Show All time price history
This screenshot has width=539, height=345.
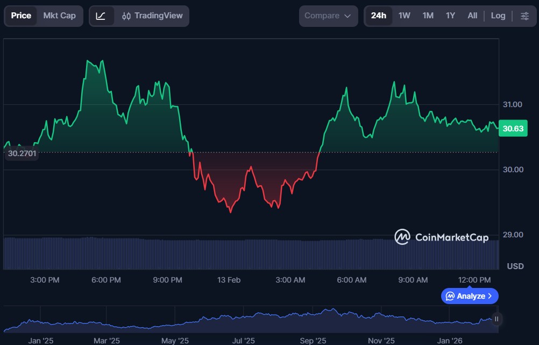pos(472,16)
